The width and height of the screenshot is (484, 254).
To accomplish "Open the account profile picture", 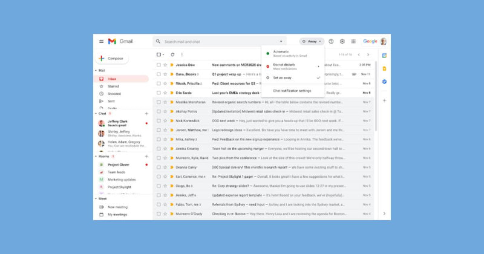I will (x=384, y=41).
